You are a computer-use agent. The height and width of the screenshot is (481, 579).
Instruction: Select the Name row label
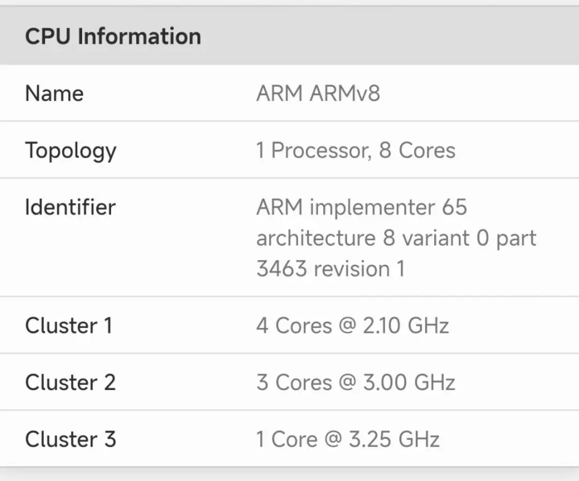coord(54,93)
